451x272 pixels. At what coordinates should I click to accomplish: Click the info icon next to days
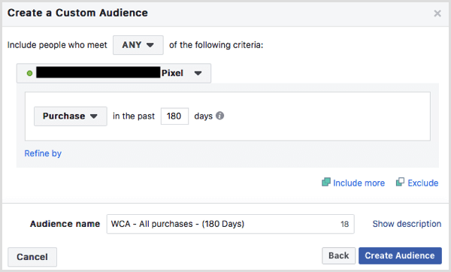[x=219, y=116]
